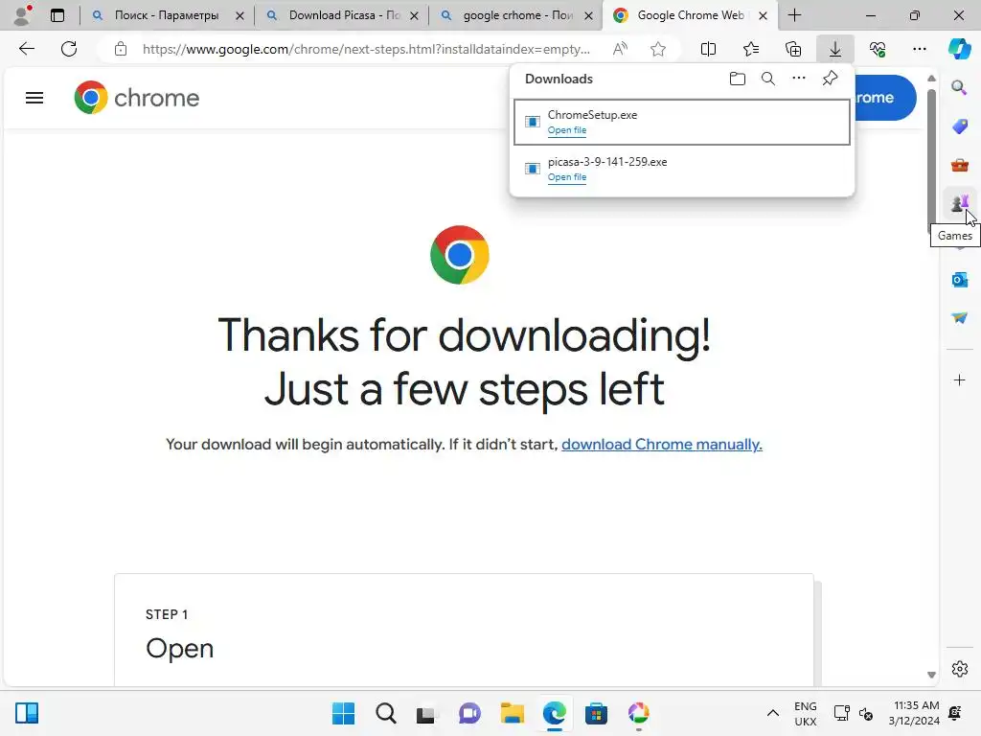The width and height of the screenshot is (981, 736).
Task: Close the Google Chrome Web tab
Action: point(763,15)
